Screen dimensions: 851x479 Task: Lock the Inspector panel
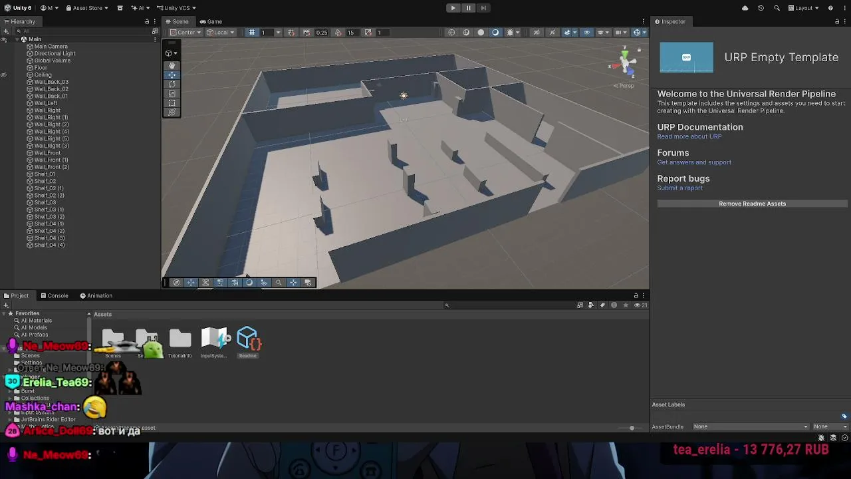[x=838, y=21]
